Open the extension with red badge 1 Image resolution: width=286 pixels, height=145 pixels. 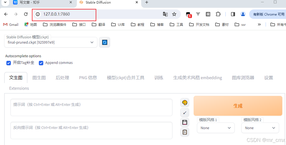[x=188, y=14]
